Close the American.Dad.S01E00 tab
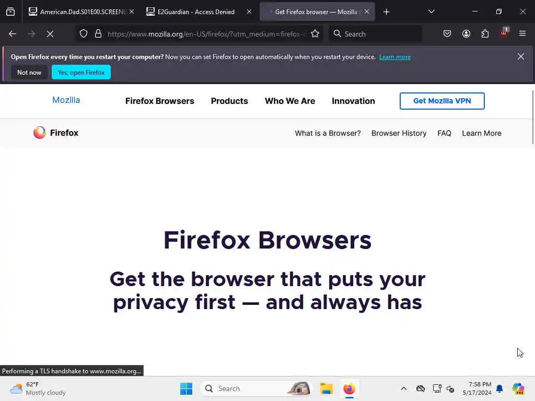The image size is (535, 401). click(x=132, y=12)
